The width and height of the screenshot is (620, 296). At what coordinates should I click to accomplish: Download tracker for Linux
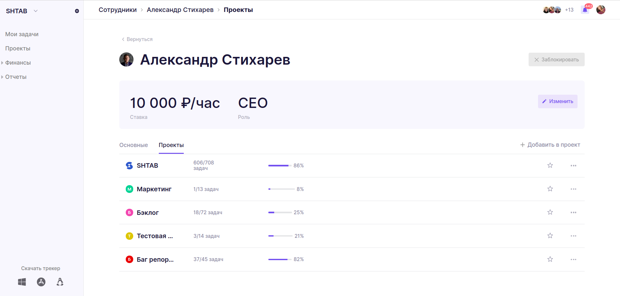tap(60, 282)
